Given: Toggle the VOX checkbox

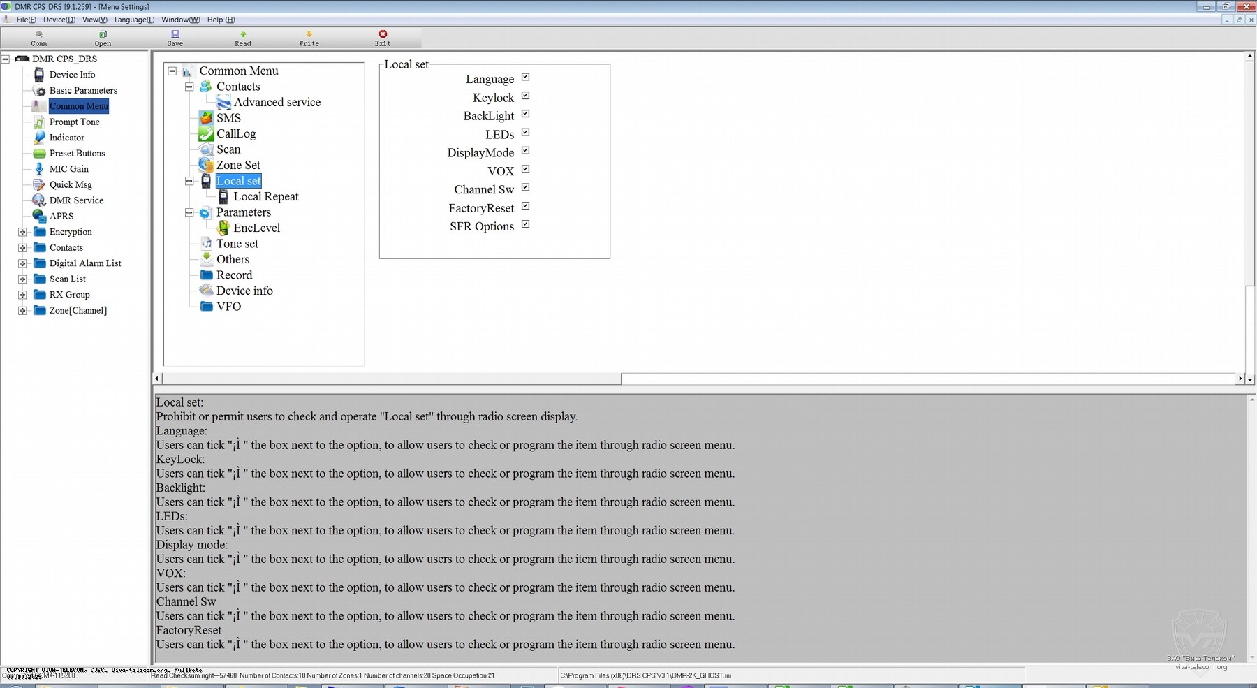Looking at the screenshot, I should pyautogui.click(x=526, y=169).
